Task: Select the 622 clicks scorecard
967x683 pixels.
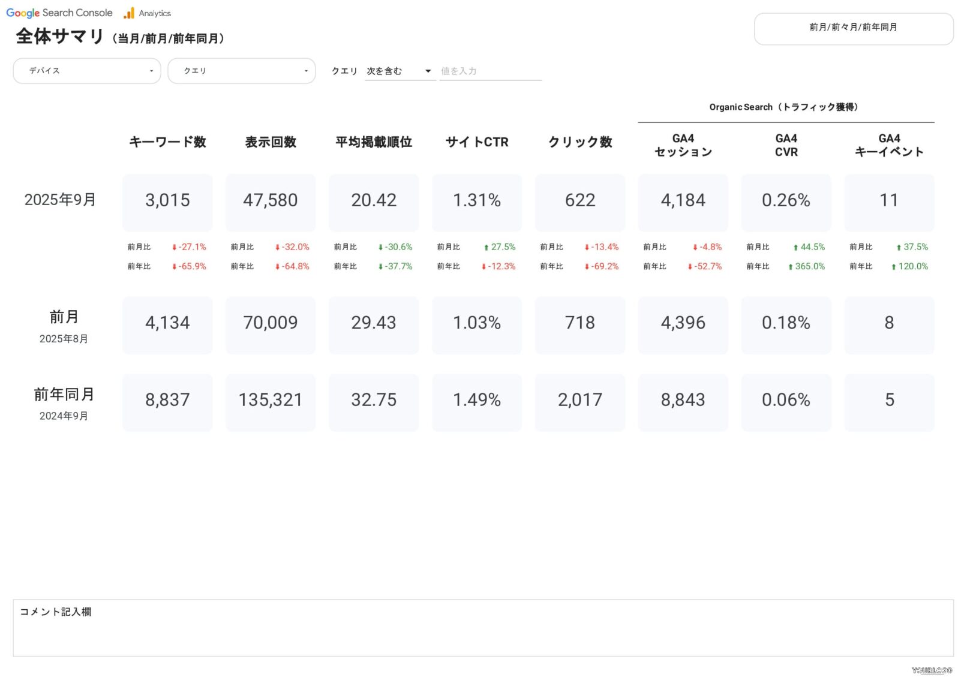Action: tap(580, 201)
